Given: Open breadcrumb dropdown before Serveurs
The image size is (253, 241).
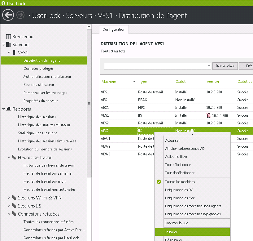Looking at the screenshot, I should pos(63,16).
